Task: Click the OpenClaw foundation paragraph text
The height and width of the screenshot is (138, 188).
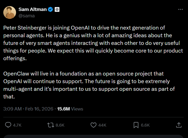Action: (x=87, y=85)
